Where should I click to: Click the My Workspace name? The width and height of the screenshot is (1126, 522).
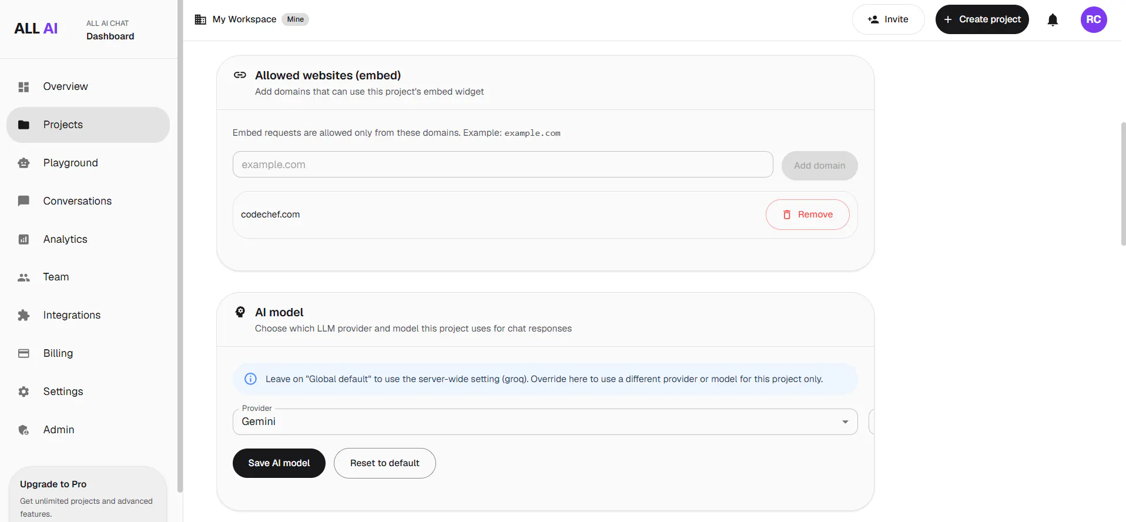click(244, 19)
